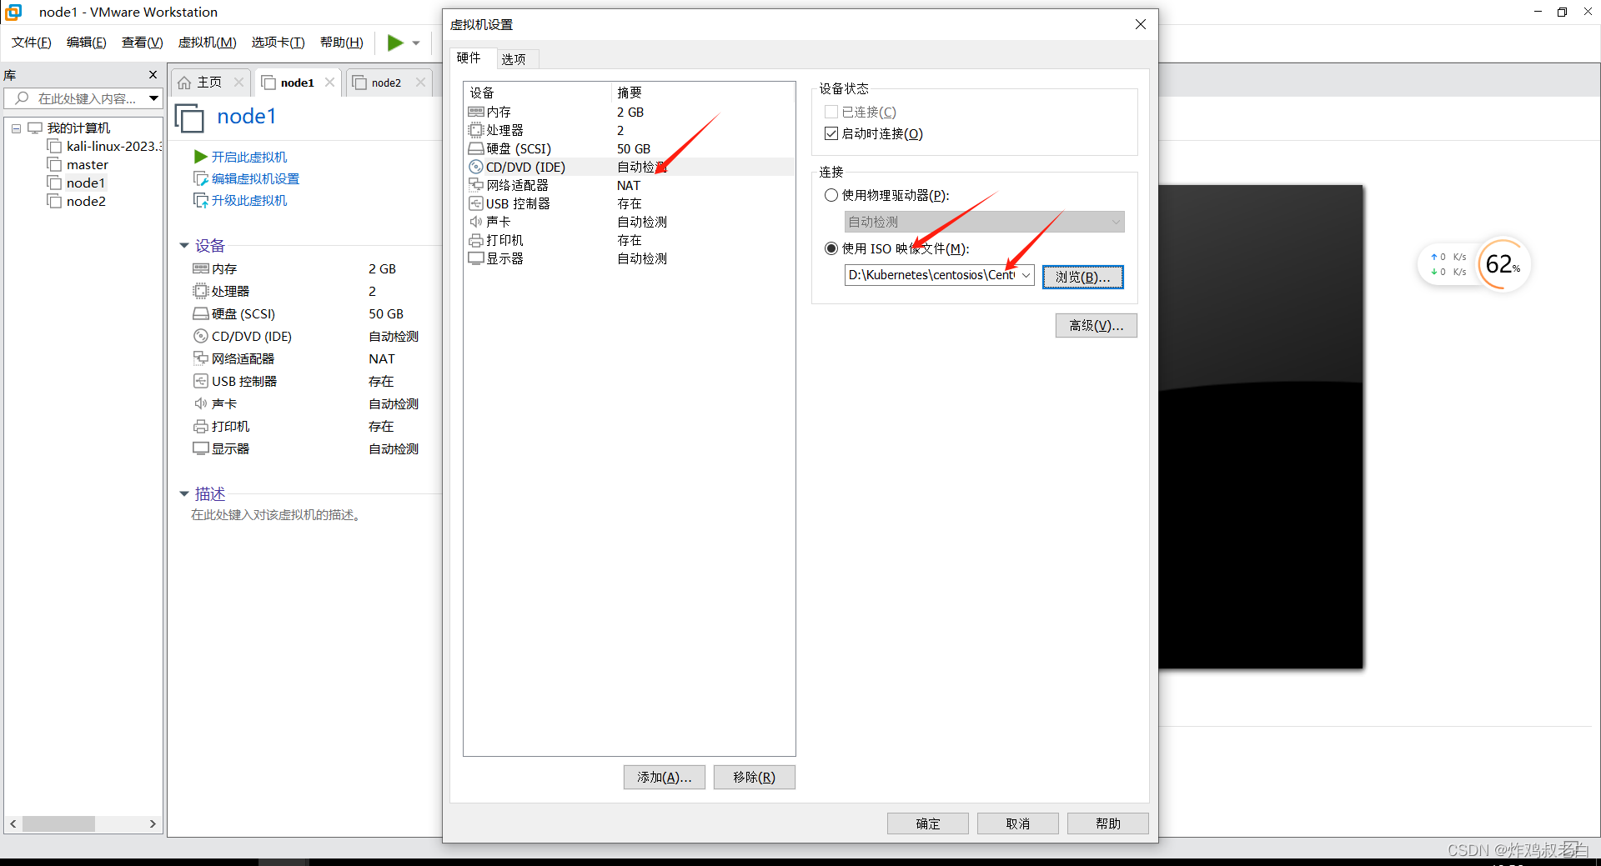Image resolution: width=1601 pixels, height=866 pixels.
Task: Click USB controller icon in node1 summary
Action: pos(201,381)
